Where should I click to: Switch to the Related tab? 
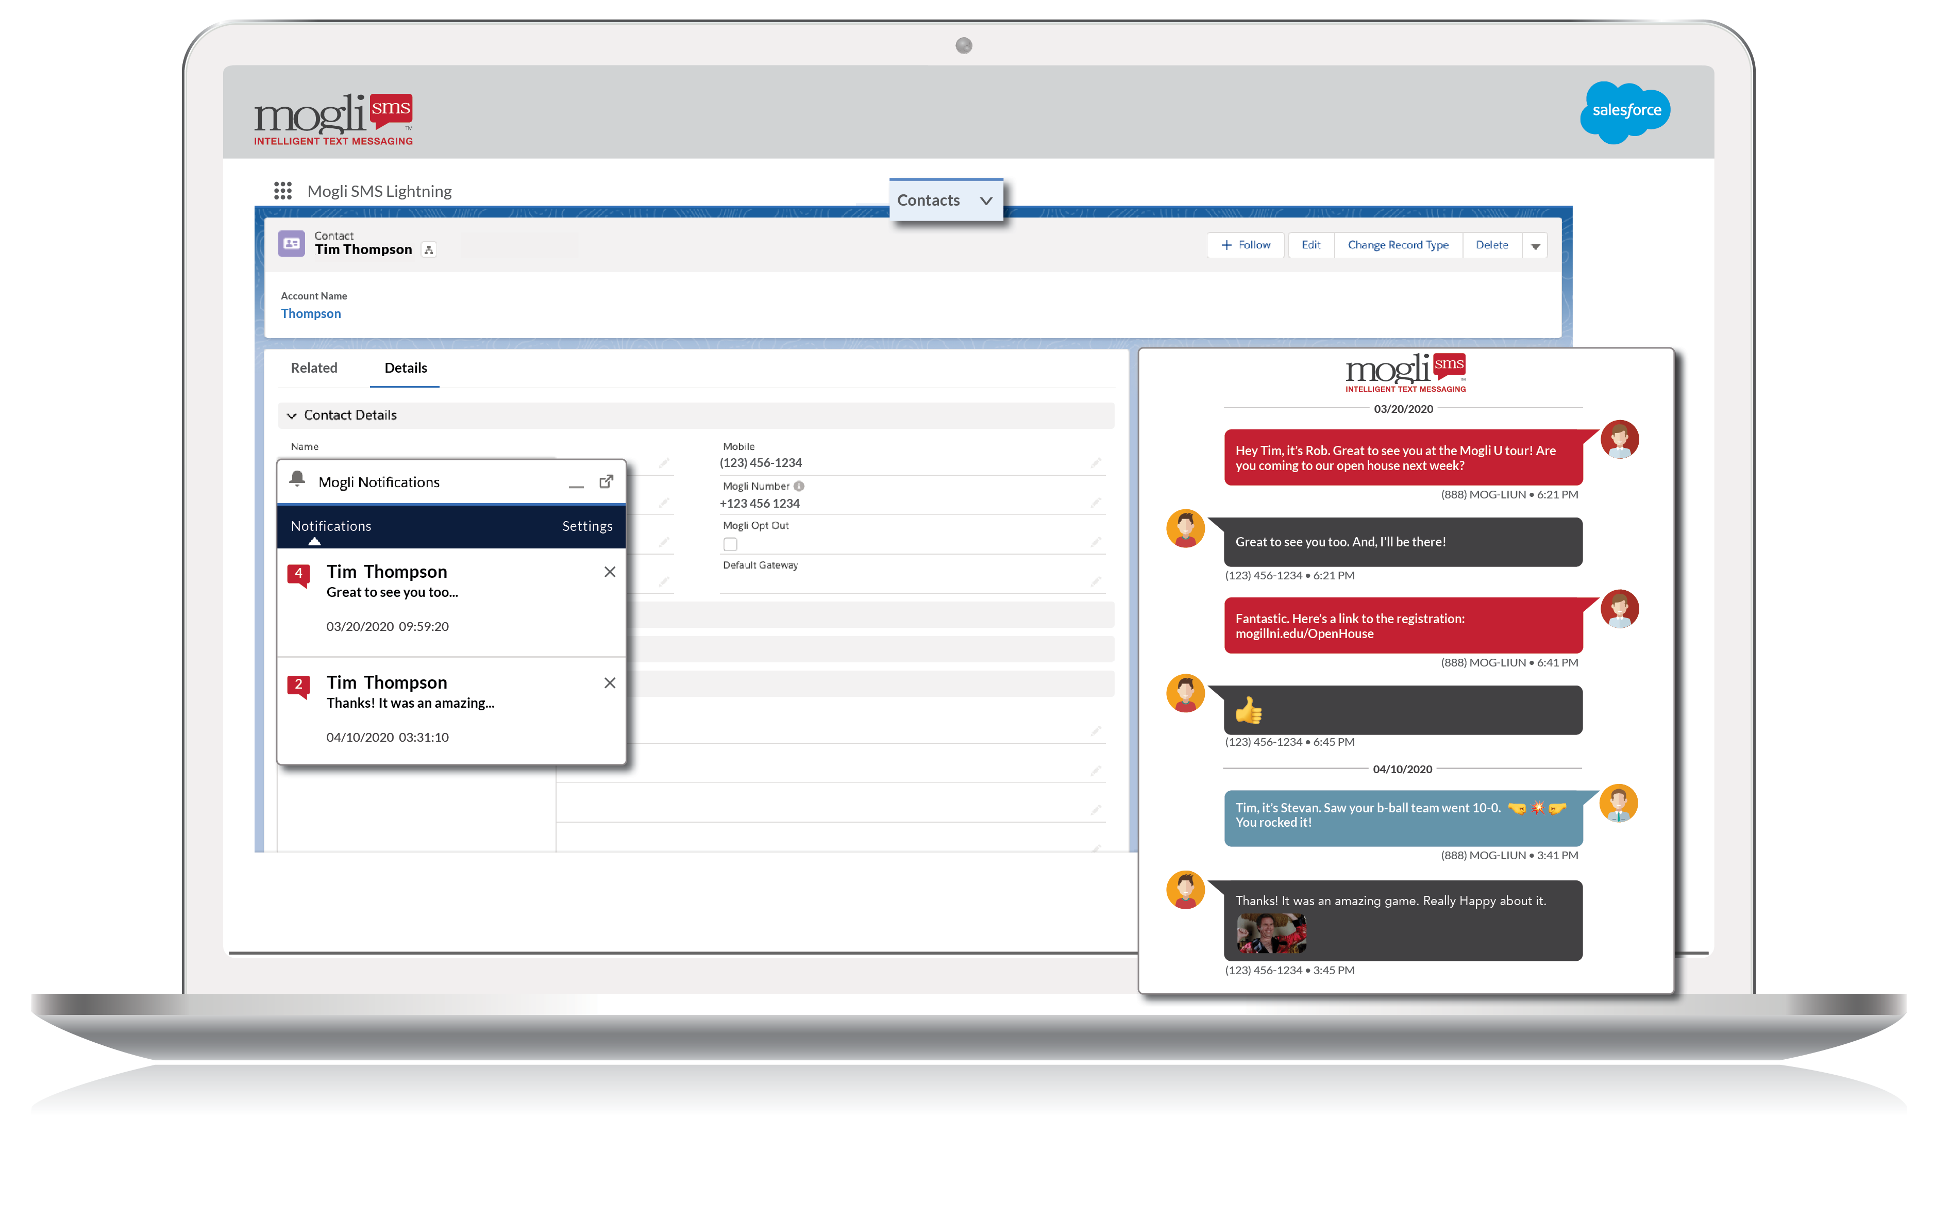coord(314,368)
